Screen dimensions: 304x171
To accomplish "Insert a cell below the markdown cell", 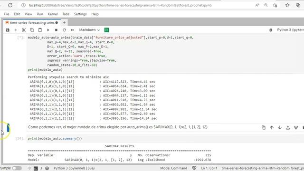I will click(x=296, y=128).
